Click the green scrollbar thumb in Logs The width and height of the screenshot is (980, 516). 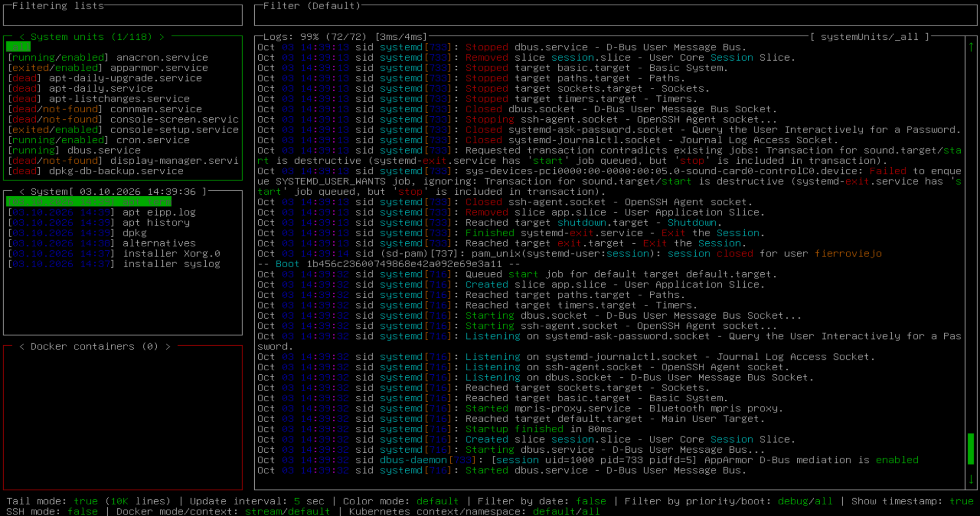tap(971, 449)
